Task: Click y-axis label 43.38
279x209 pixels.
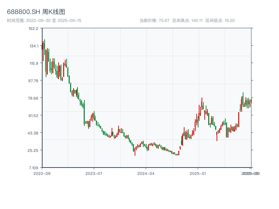Action: [33, 133]
